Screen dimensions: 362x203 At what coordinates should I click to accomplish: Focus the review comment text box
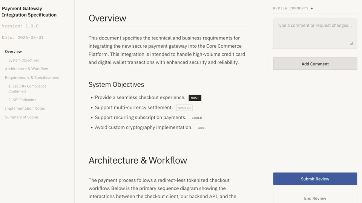[315, 34]
